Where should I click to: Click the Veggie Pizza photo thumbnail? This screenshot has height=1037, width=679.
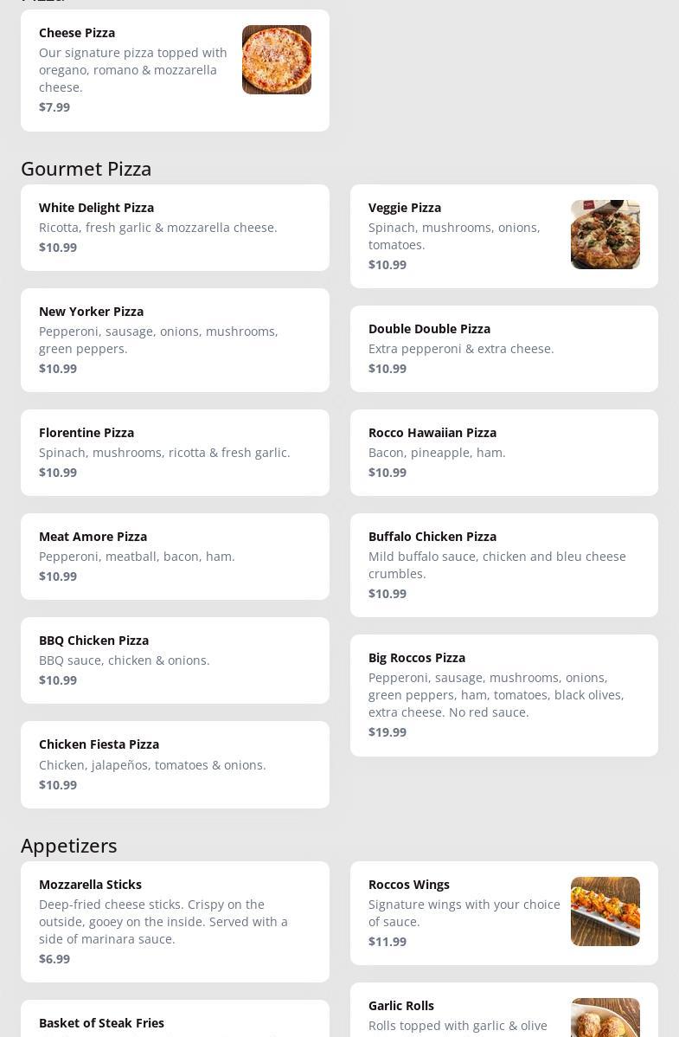click(605, 235)
